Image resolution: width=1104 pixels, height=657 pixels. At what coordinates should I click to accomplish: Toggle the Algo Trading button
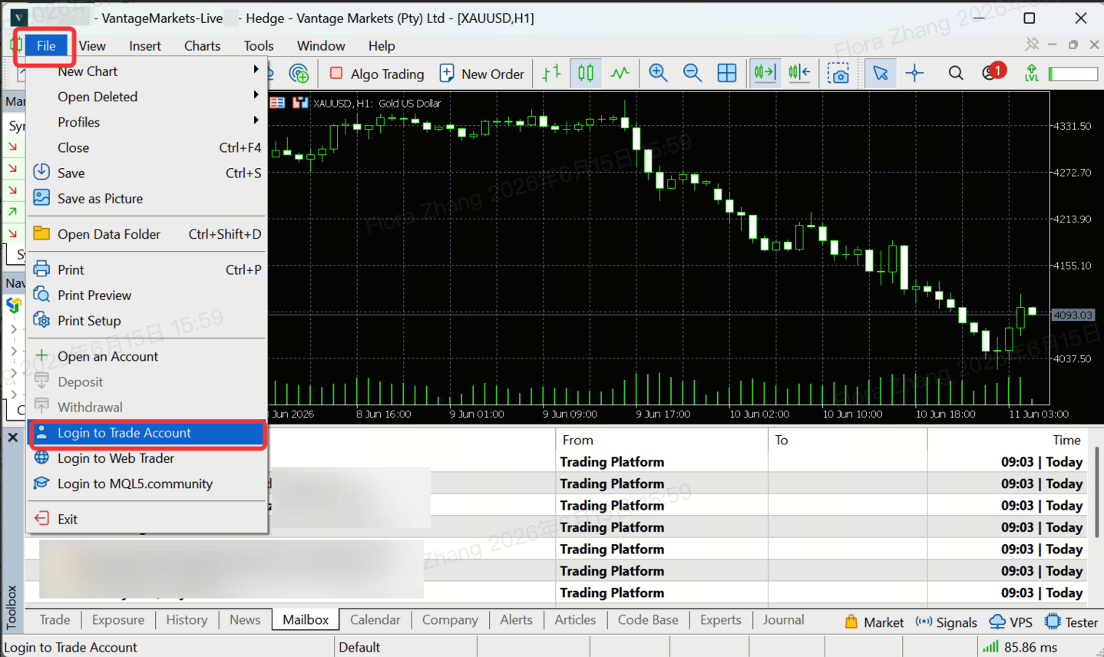tap(376, 74)
